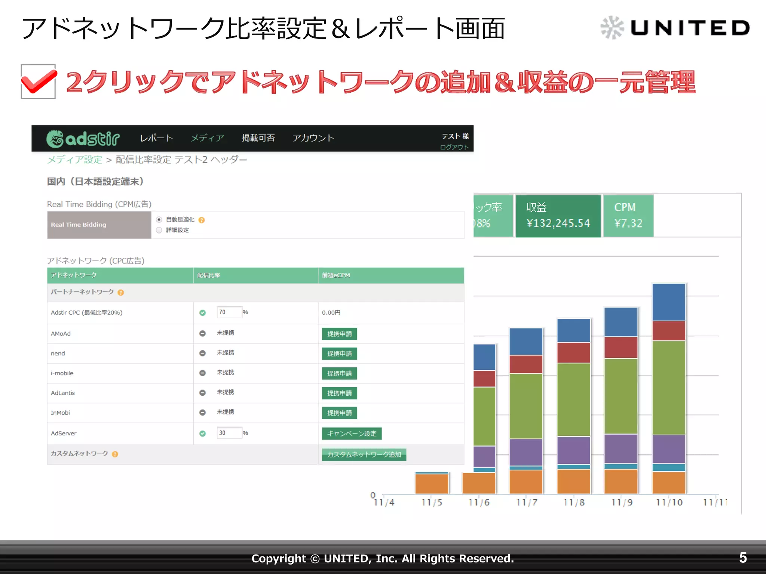Click the InMobi network name
Viewport: 766px width, 574px height.
pyautogui.click(x=60, y=413)
